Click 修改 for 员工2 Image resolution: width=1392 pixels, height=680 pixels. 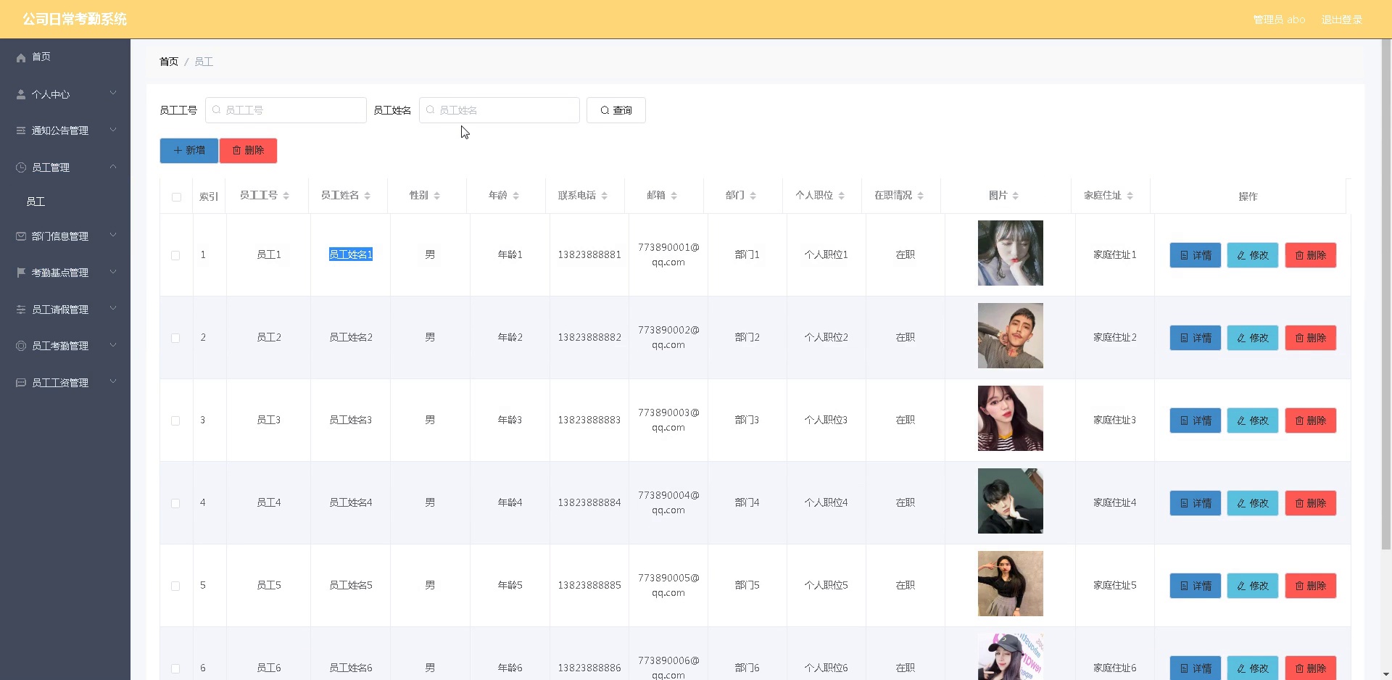tap(1253, 338)
